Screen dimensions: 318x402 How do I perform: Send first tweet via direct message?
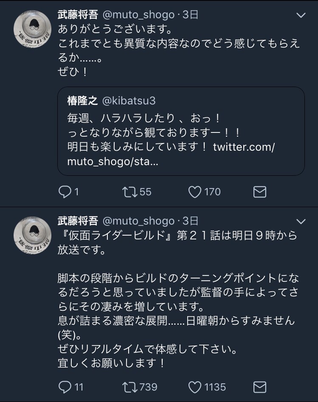tap(259, 192)
